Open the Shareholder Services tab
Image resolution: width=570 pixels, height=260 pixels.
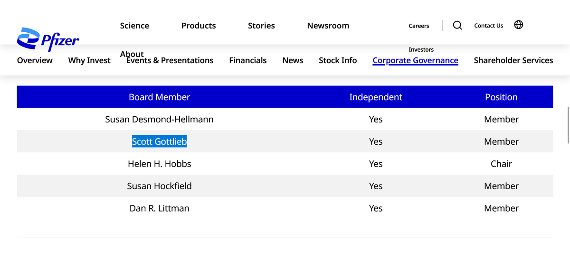513,60
